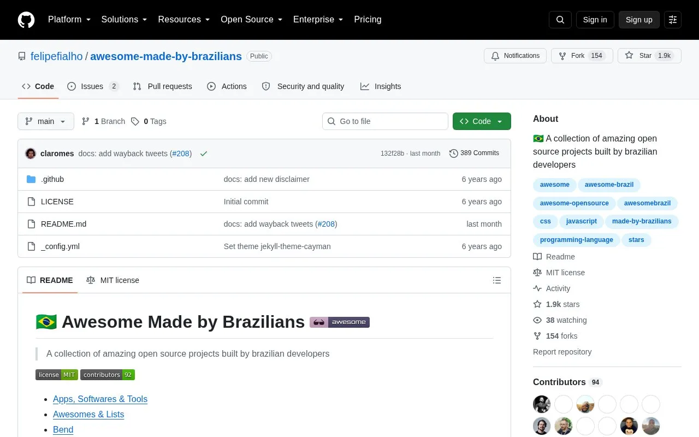The width and height of the screenshot is (699, 437).
Task: Open the Security and quality tab
Action: (x=303, y=86)
